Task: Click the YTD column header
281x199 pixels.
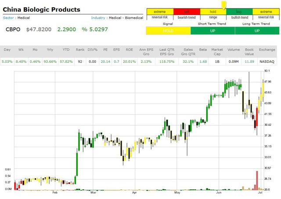Action: [66, 50]
